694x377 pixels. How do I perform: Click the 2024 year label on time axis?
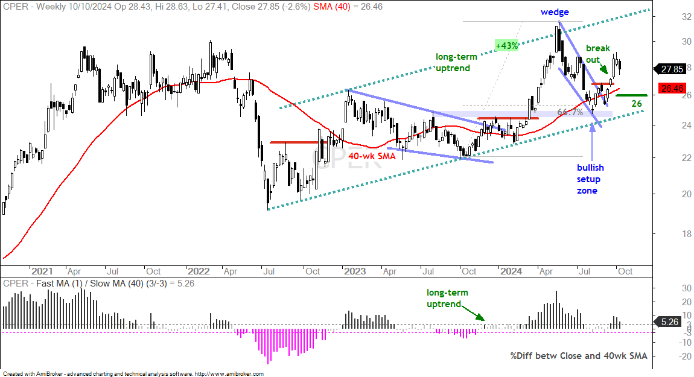pyautogui.click(x=511, y=271)
